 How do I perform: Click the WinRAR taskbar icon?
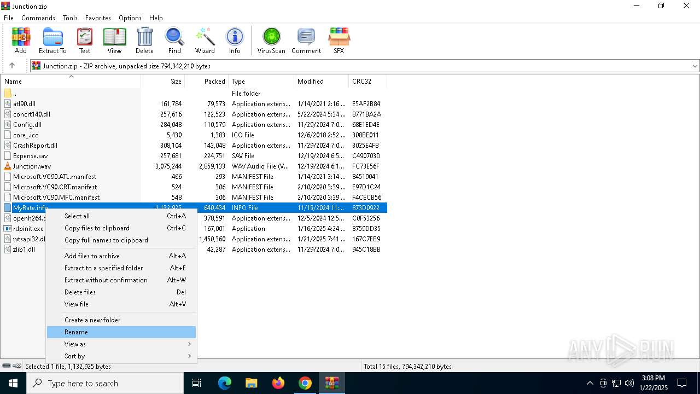[332, 383]
